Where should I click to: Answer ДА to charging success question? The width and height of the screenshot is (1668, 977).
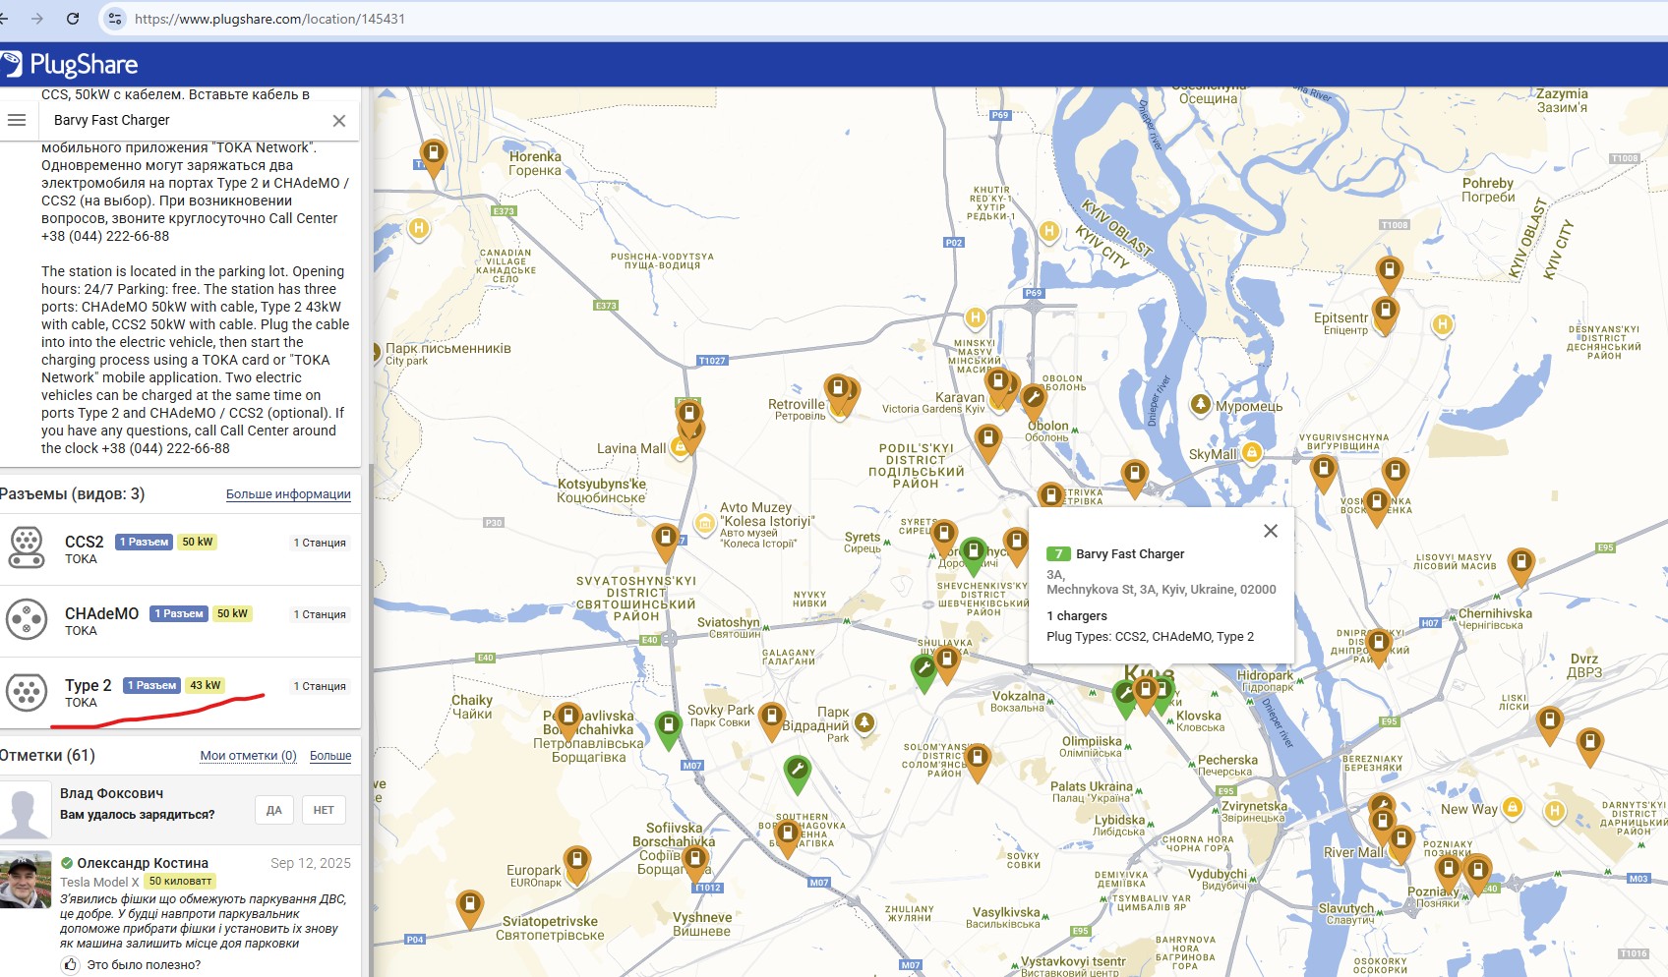pos(274,810)
